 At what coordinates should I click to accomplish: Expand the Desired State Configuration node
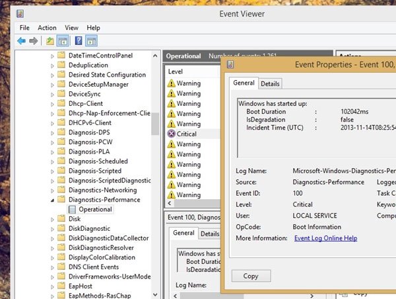[52, 75]
